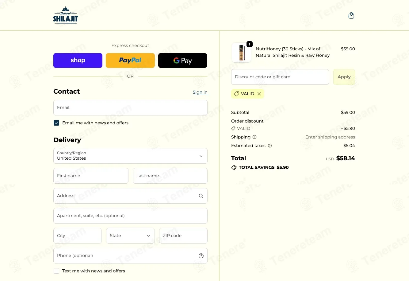Focus the Last name field
The height and width of the screenshot is (281, 409).
[170, 176]
